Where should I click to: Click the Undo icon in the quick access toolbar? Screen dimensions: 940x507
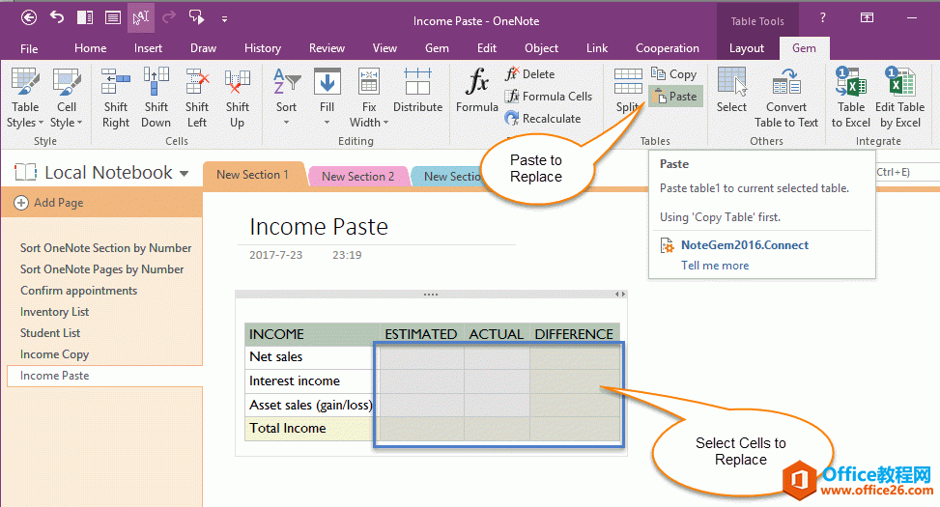(57, 17)
